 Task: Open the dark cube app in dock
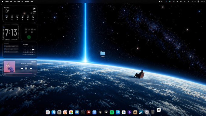[100, 112]
